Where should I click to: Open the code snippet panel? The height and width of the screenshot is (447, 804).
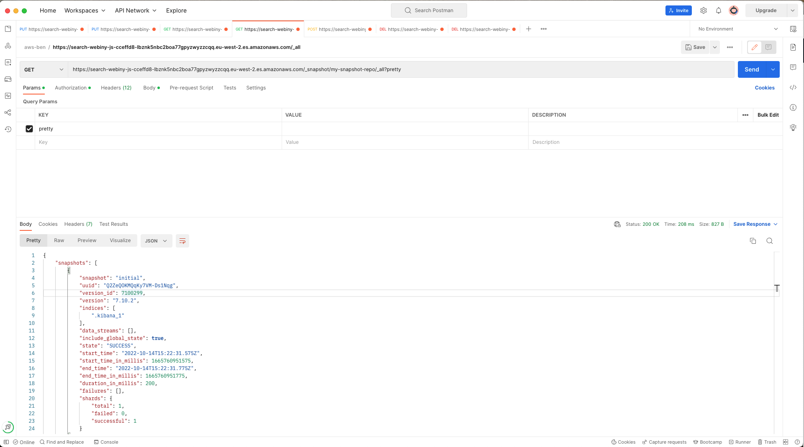[793, 87]
